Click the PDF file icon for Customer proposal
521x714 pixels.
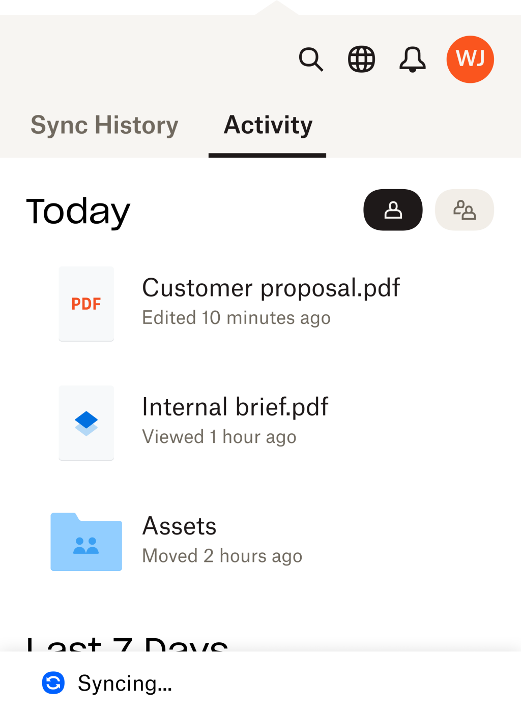click(86, 304)
